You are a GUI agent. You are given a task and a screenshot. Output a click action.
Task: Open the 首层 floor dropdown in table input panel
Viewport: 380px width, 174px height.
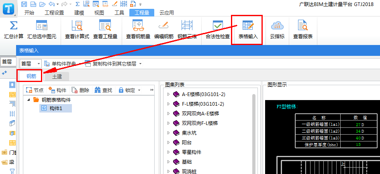tap(31, 64)
